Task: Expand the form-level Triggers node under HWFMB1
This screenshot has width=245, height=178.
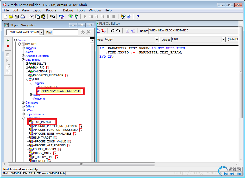Action: 23,48
